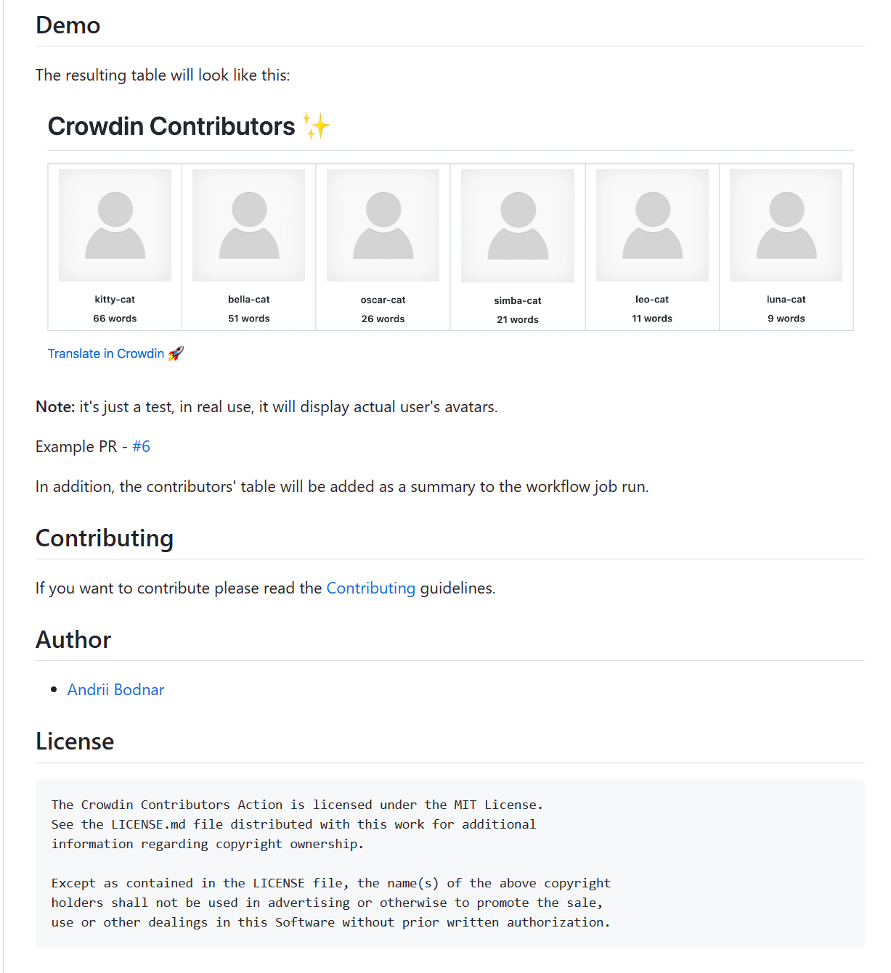Click the Author section heading

coord(73,640)
